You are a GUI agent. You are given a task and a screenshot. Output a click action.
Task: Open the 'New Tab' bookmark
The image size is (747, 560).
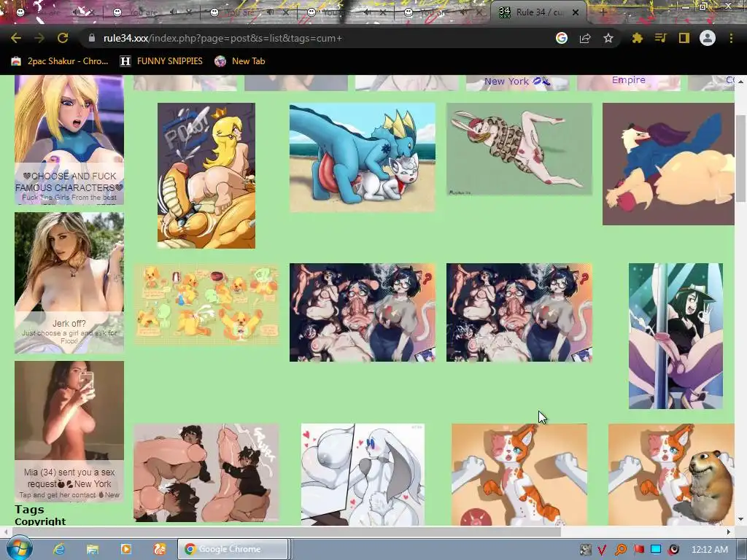[x=240, y=61]
